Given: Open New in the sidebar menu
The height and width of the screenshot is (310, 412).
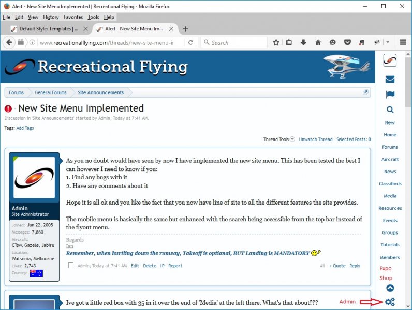Looking at the screenshot, I should coord(390,122).
